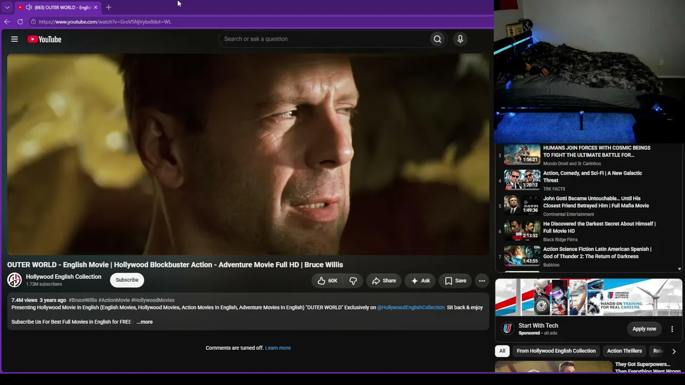Reload the page in the browser

coord(20,22)
